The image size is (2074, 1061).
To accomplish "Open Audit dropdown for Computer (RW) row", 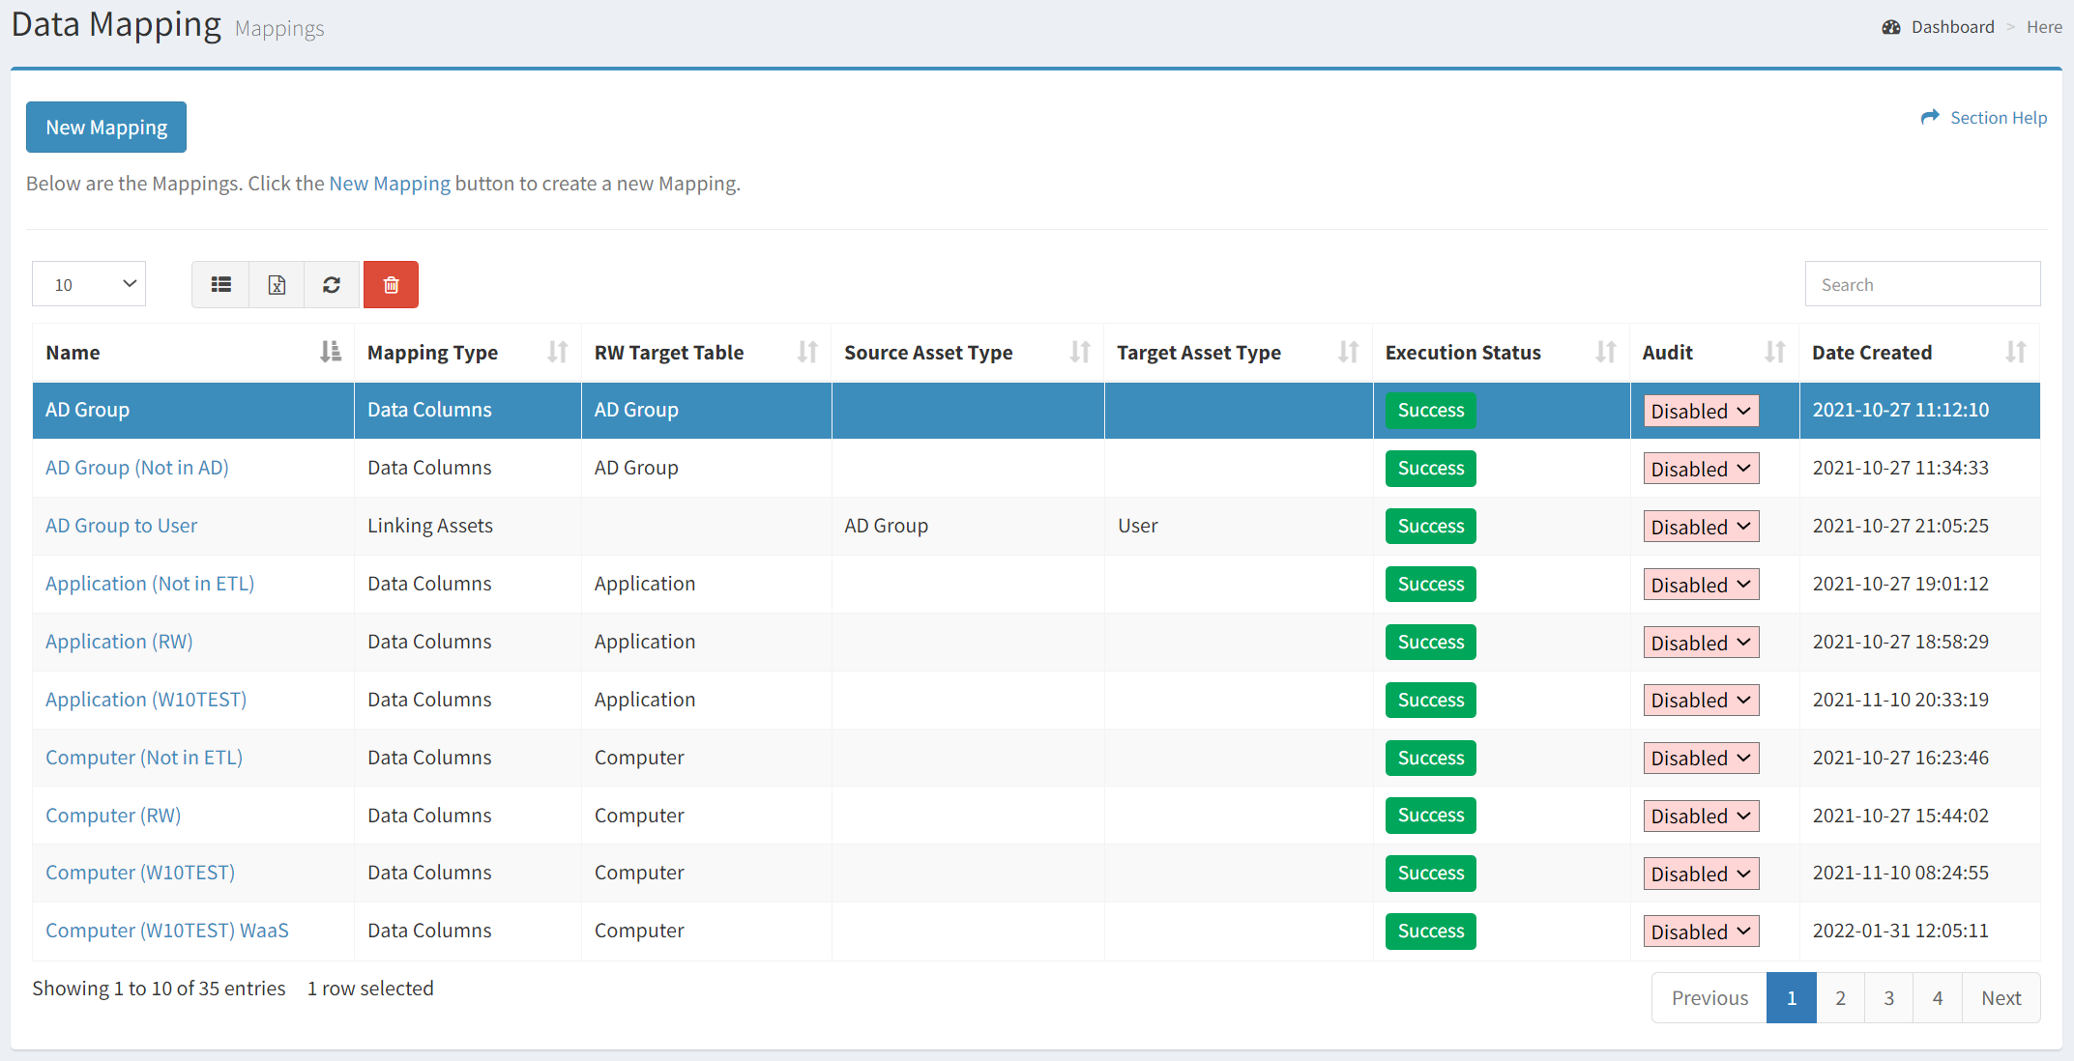I will click(x=1700, y=815).
